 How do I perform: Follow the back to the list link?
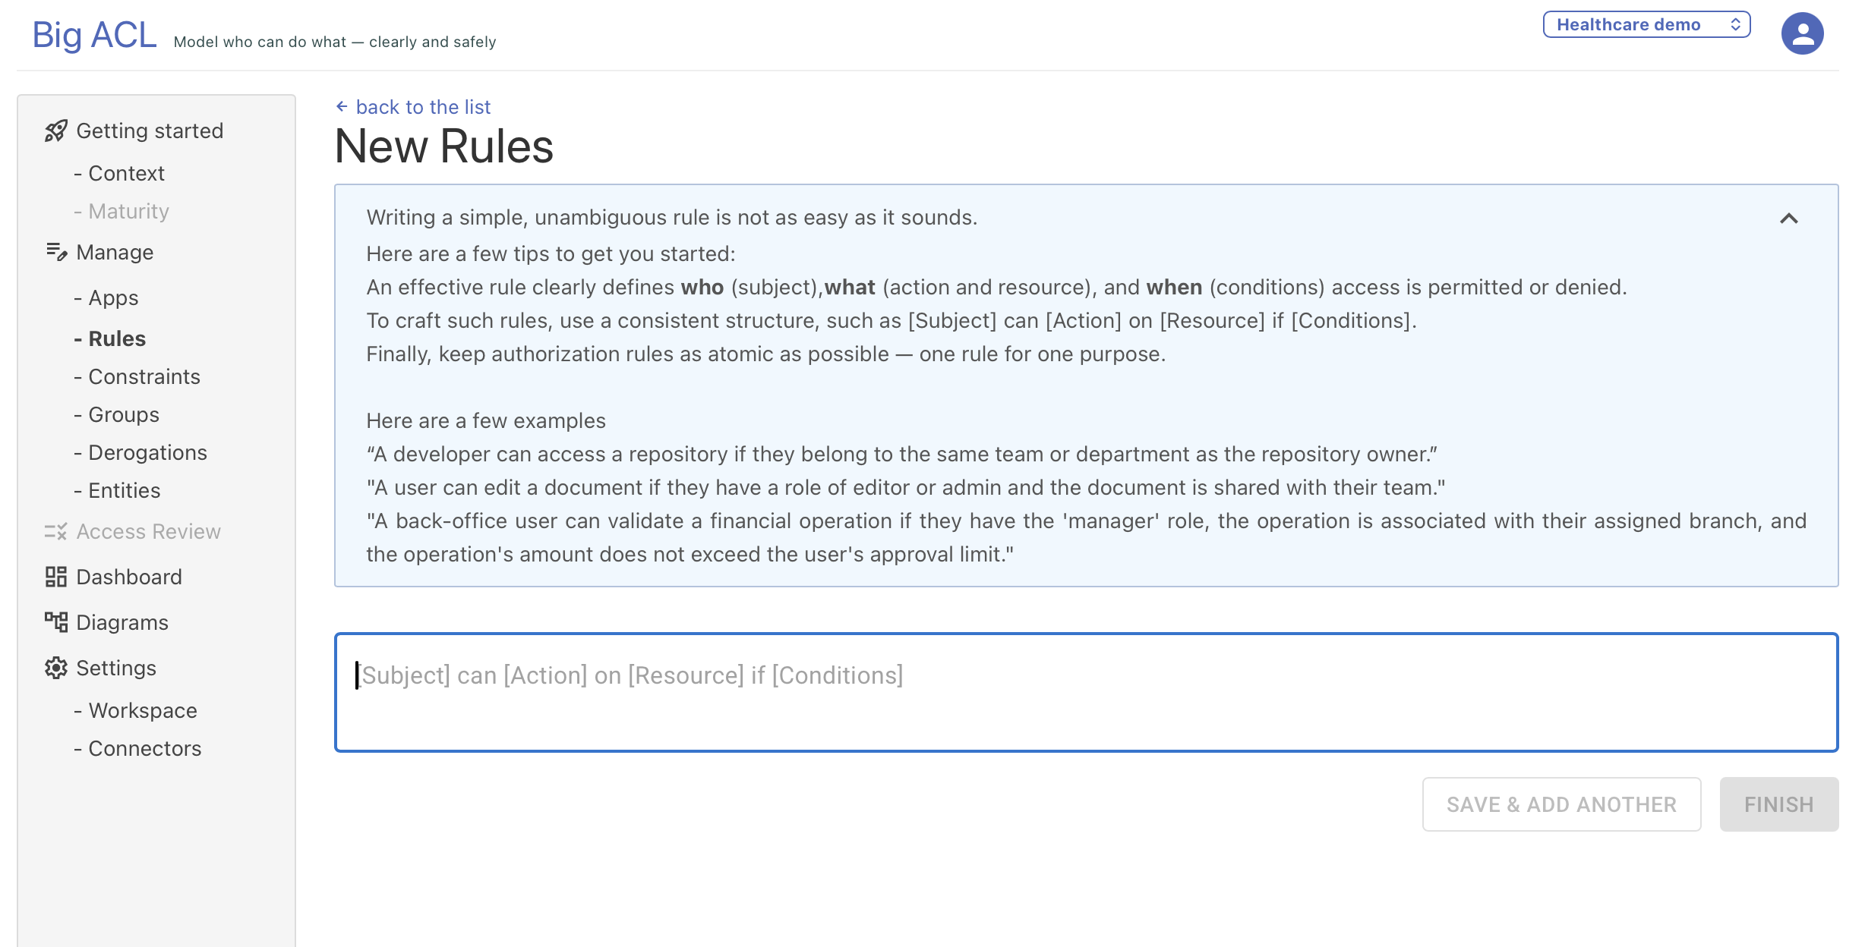pyautogui.click(x=423, y=107)
